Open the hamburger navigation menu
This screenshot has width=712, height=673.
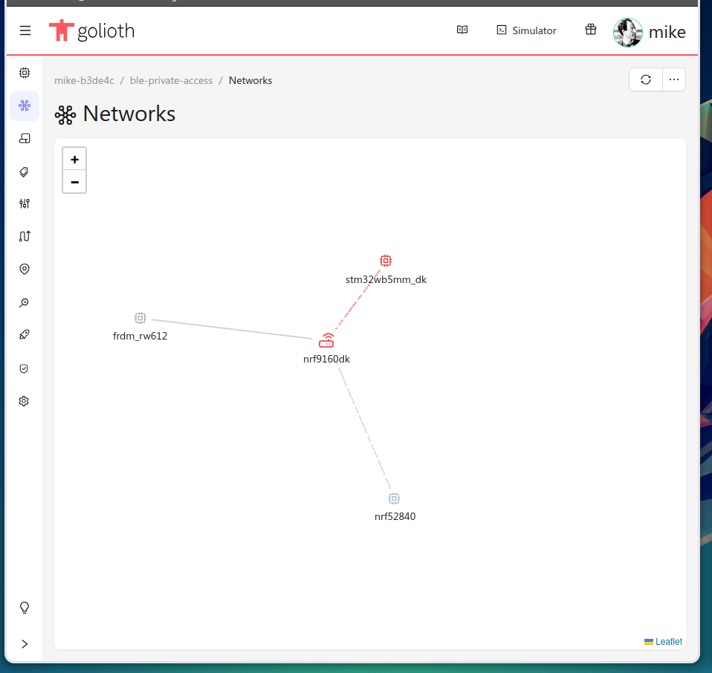click(x=25, y=30)
